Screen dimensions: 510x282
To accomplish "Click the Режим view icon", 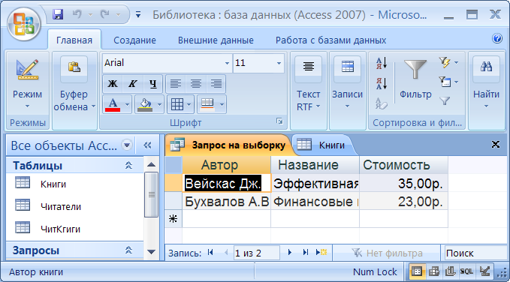I will pos(27,69).
